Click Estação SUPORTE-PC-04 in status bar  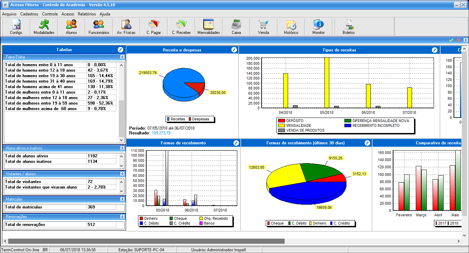[x=141, y=250]
